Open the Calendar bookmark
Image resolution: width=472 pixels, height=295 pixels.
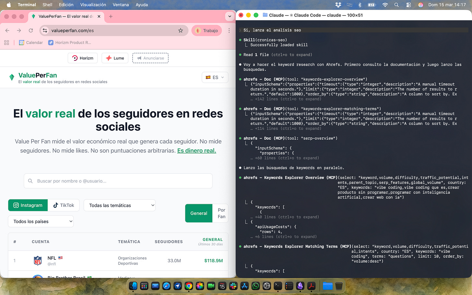point(31,42)
